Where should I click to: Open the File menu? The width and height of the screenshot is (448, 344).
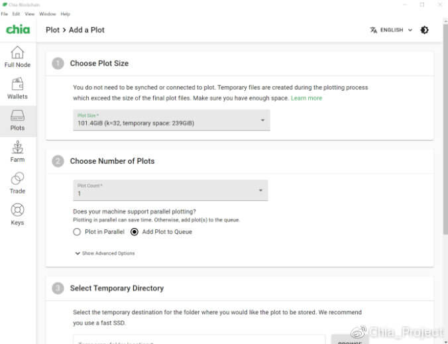4,14
